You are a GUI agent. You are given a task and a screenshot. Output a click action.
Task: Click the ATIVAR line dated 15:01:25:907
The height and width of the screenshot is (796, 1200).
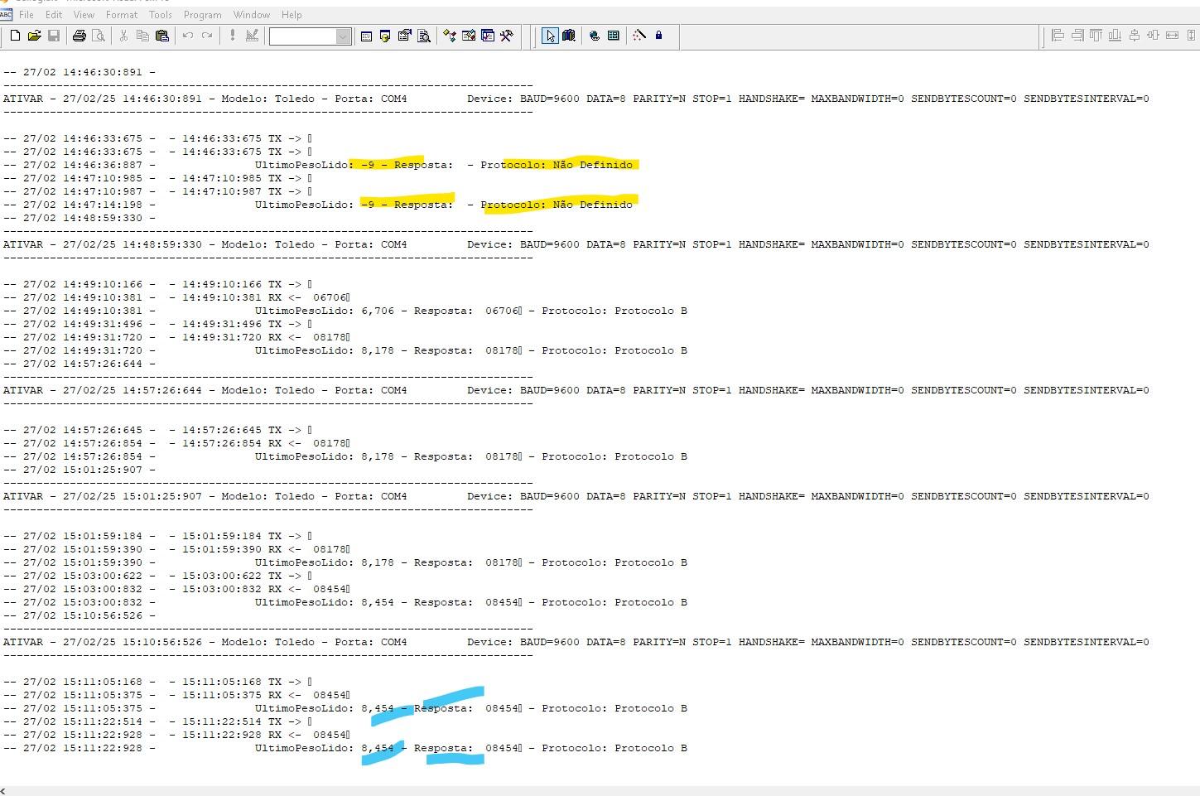tap(576, 496)
